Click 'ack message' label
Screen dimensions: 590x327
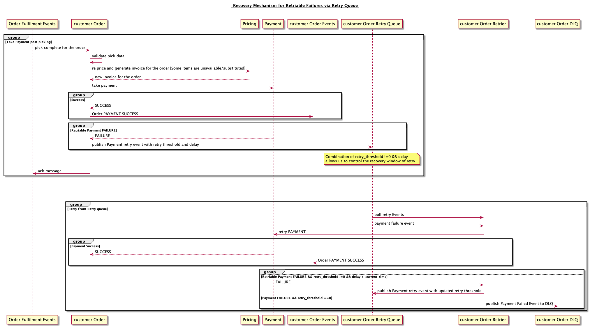pyautogui.click(x=50, y=171)
